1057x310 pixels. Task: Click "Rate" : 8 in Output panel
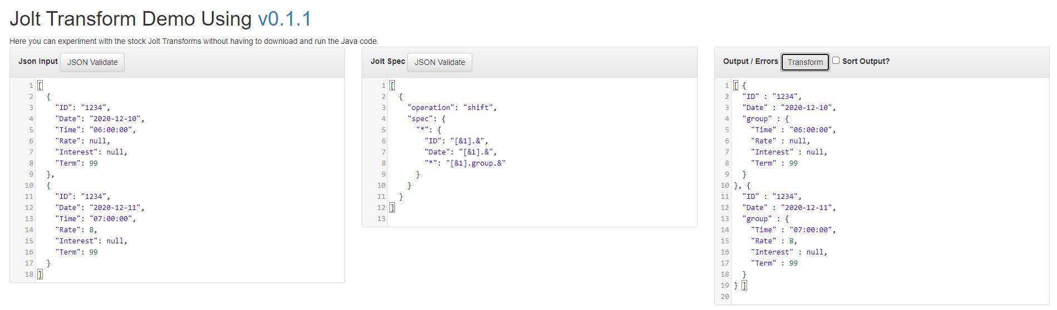pos(774,241)
